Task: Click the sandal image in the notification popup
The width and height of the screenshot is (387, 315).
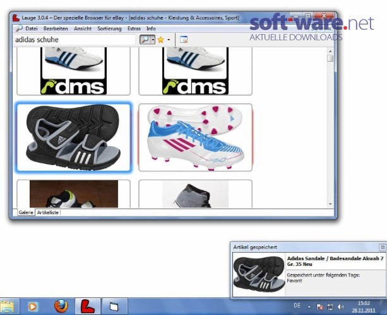Action: (x=259, y=274)
